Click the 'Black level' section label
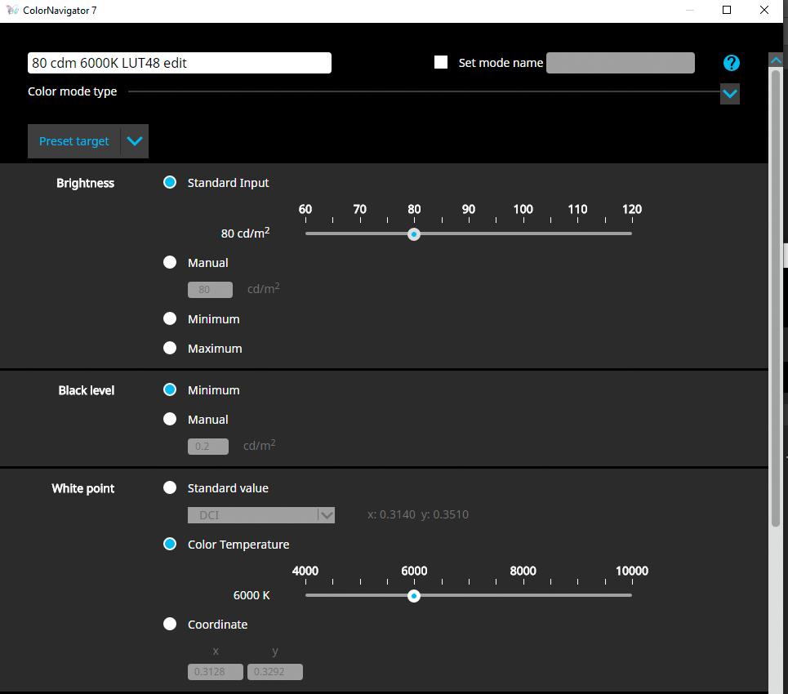Image resolution: width=788 pixels, height=694 pixels. [87, 390]
